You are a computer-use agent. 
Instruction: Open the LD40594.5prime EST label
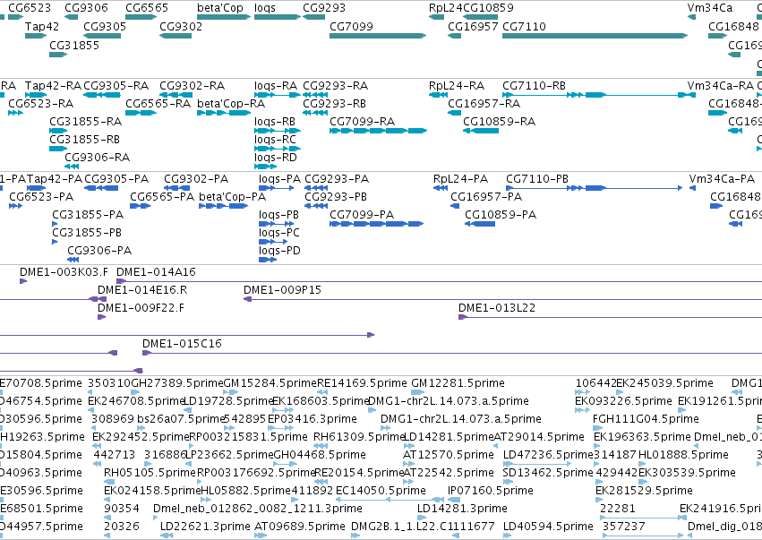(x=548, y=527)
